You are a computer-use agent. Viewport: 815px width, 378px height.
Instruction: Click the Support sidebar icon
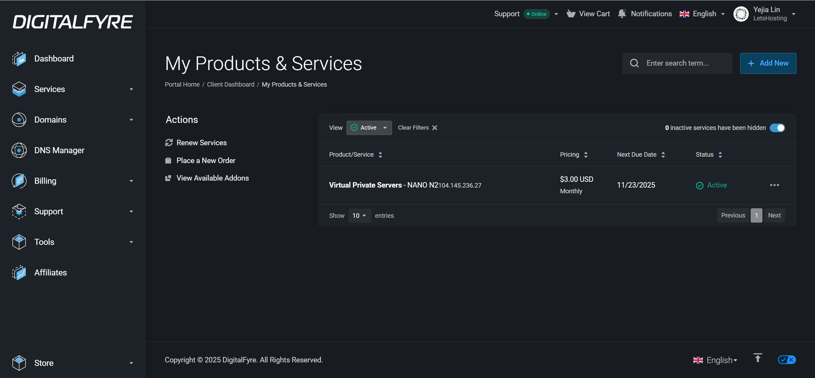[x=19, y=211]
